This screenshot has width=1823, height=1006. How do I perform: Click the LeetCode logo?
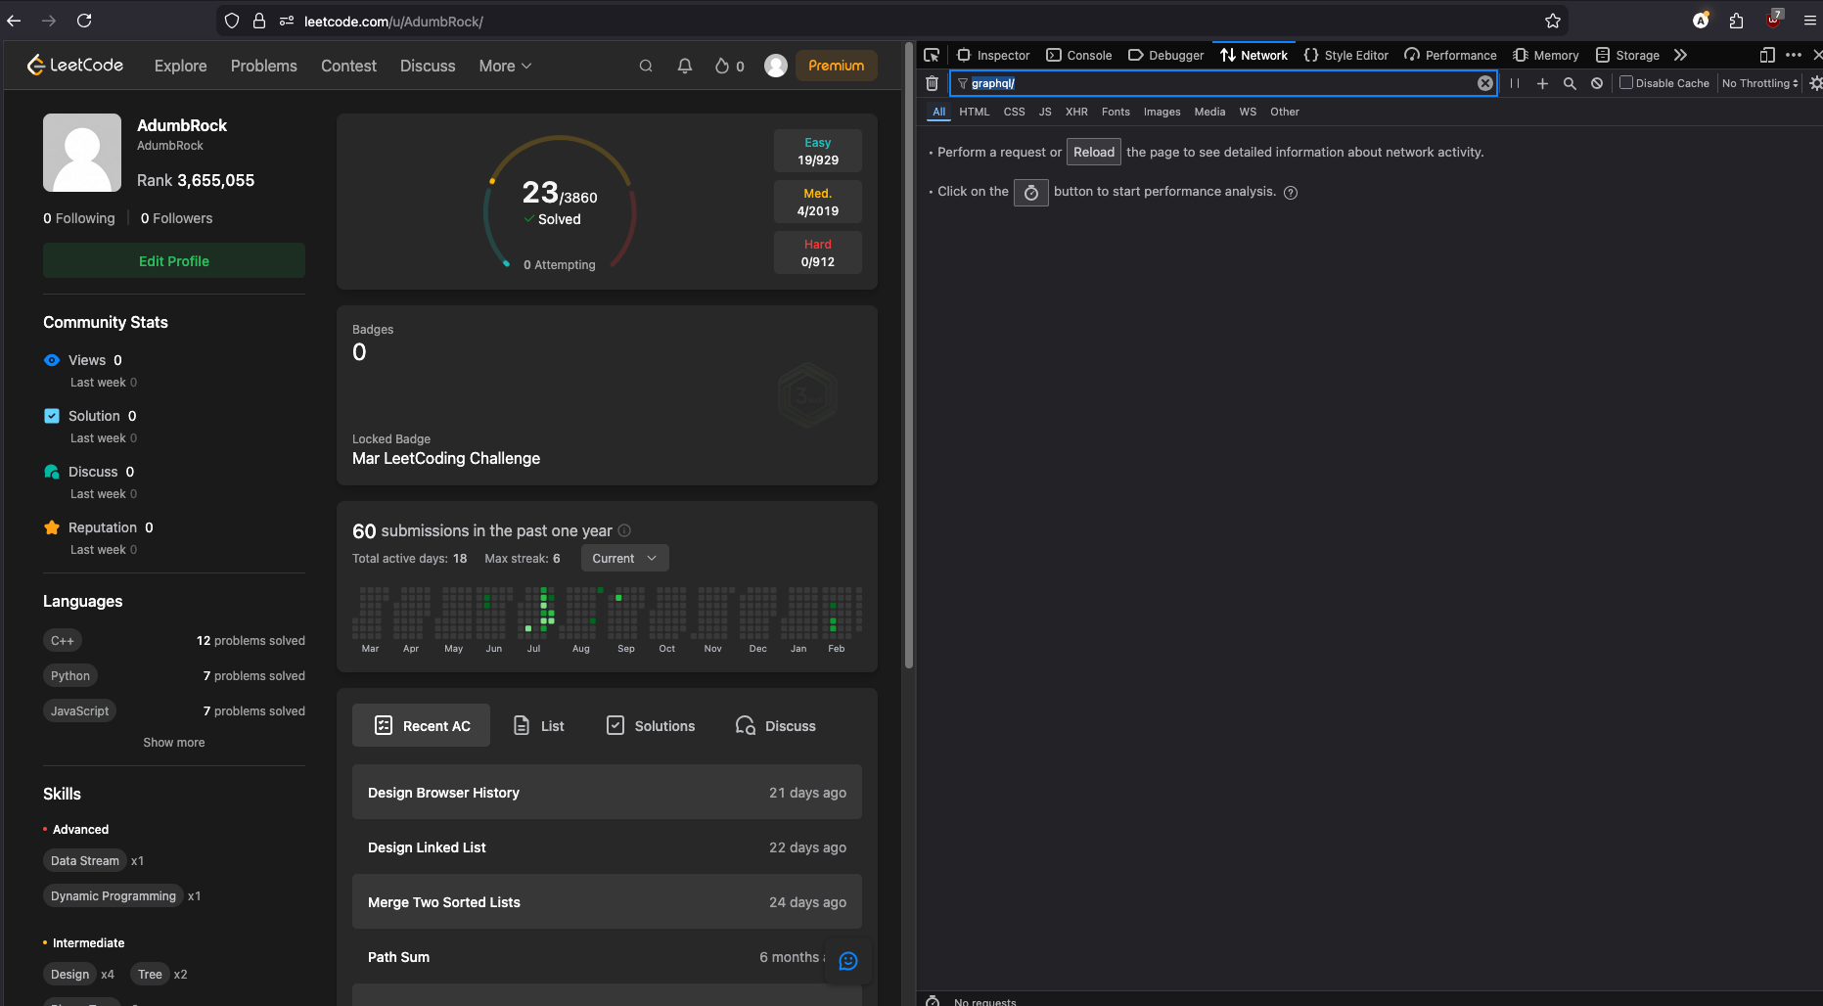(75, 66)
